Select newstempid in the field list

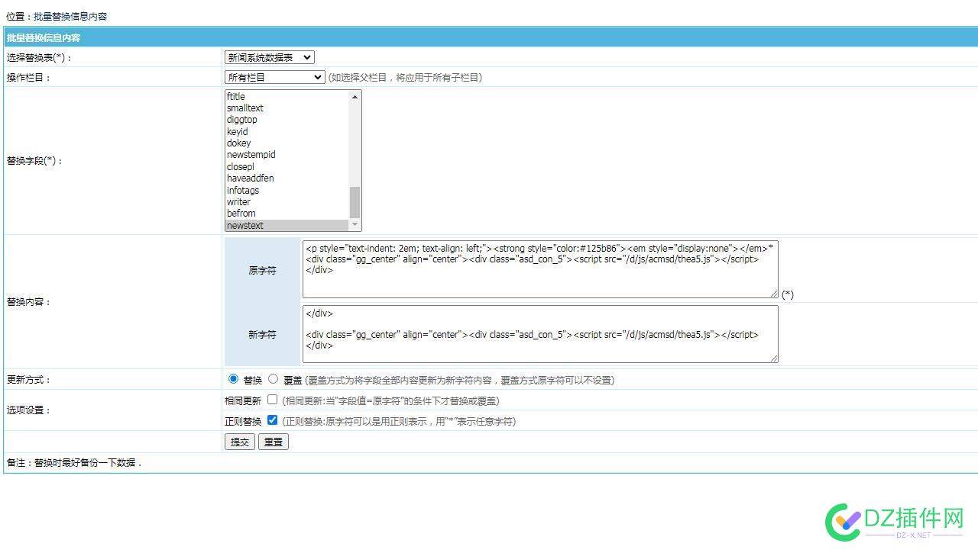pos(287,155)
